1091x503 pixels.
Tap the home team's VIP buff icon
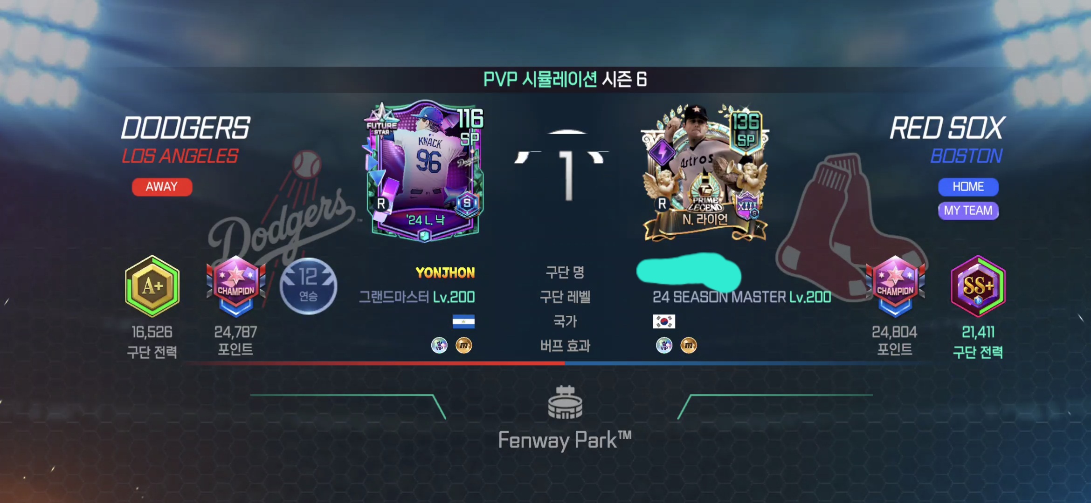click(x=664, y=346)
